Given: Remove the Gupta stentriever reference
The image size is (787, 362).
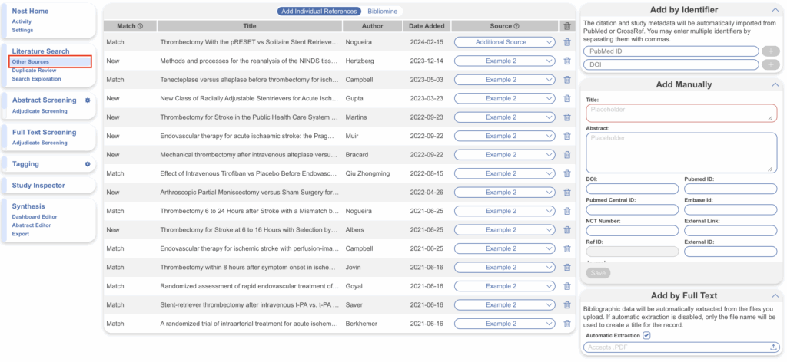Looking at the screenshot, I should pos(567,98).
